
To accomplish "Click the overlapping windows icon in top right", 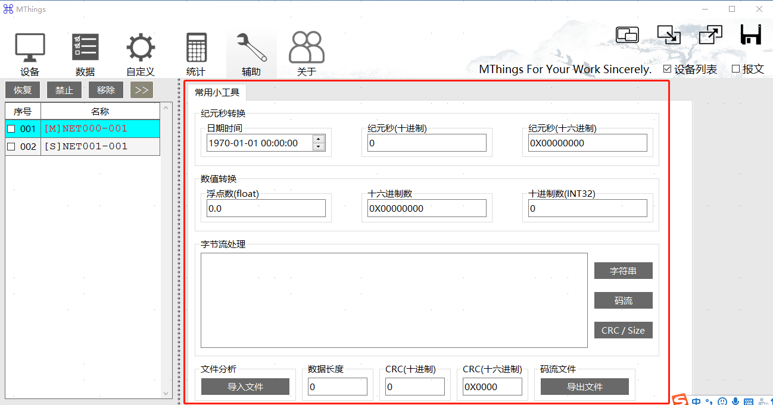I will click(627, 35).
